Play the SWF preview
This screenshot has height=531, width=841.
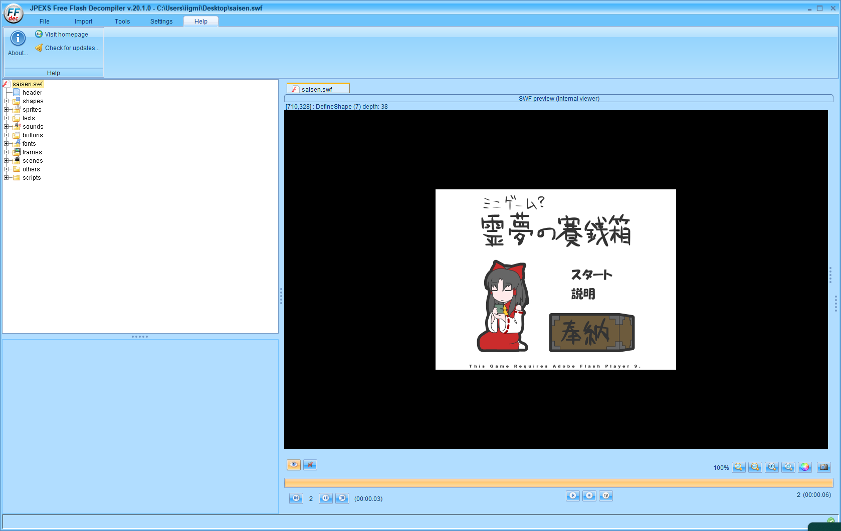point(573,496)
